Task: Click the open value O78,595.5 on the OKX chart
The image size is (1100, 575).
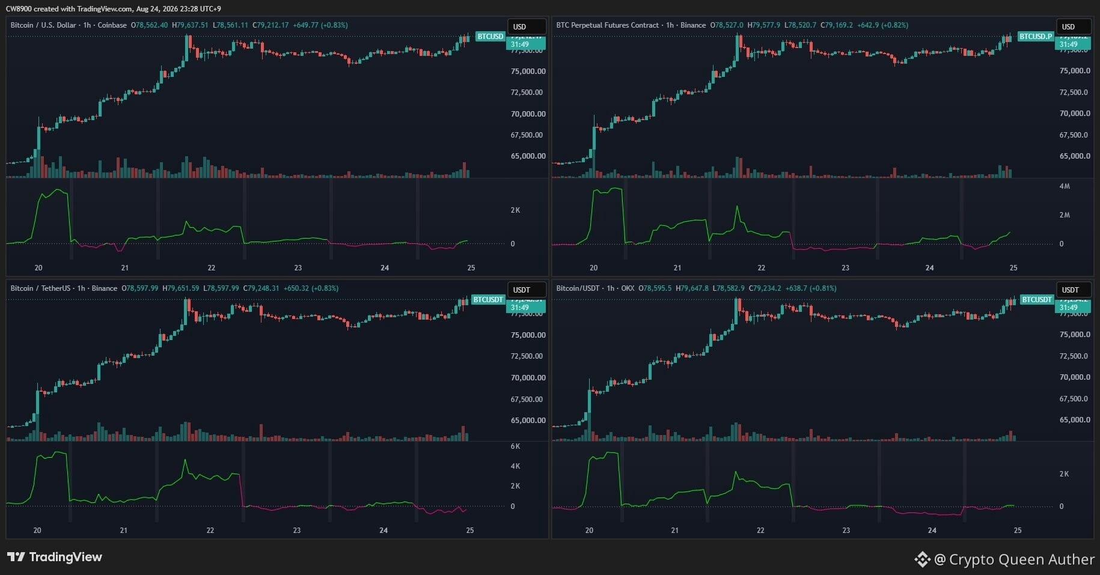Action: pos(655,288)
